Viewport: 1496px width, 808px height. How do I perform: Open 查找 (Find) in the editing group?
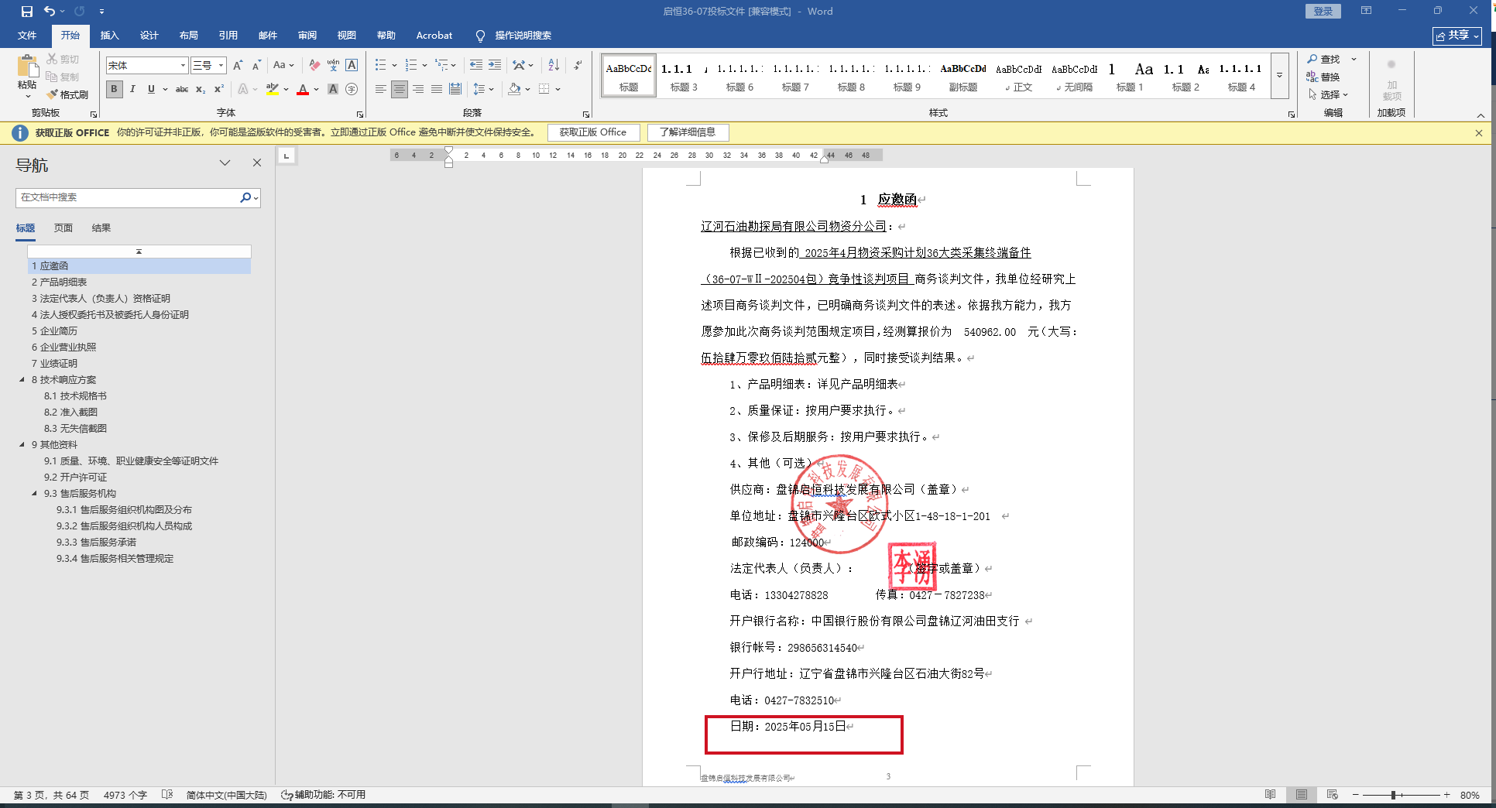click(x=1324, y=60)
